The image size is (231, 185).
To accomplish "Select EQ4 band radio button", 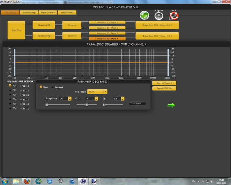I will coord(10,99).
